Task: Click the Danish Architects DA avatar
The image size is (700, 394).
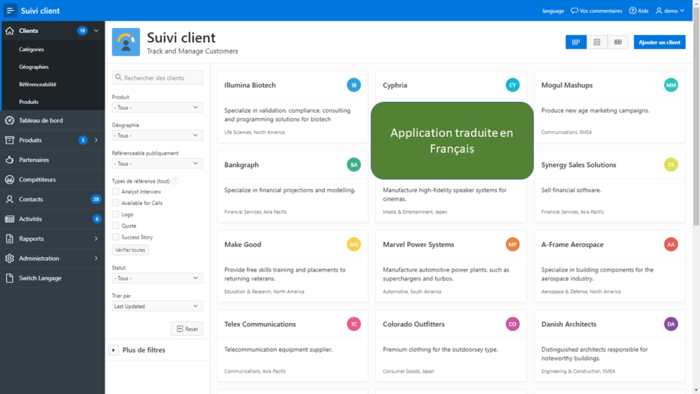Action: tap(671, 324)
